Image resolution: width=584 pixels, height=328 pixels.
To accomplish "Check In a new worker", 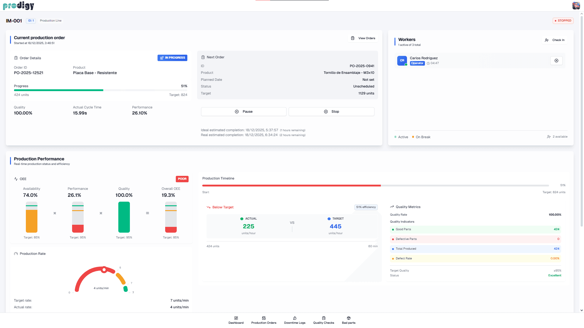I will (555, 40).
